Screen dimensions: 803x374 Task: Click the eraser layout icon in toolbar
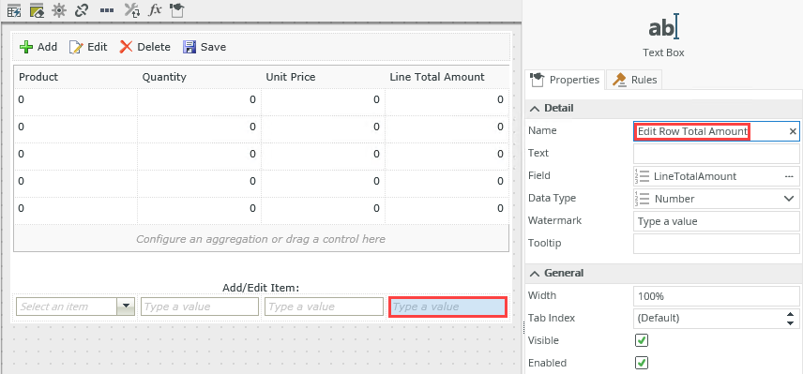coord(37,10)
